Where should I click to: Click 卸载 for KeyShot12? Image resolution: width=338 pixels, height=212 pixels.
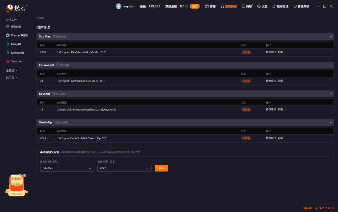pyautogui.click(x=280, y=109)
